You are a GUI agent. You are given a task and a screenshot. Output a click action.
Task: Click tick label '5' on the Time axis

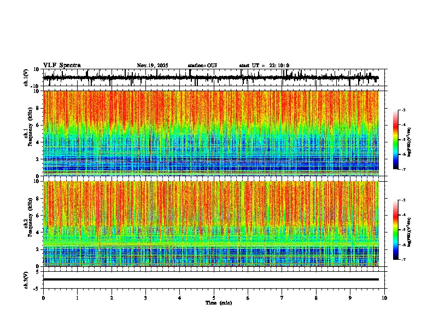(x=214, y=298)
